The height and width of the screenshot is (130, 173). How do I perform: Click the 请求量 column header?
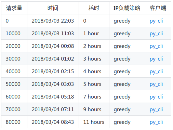click(x=14, y=8)
